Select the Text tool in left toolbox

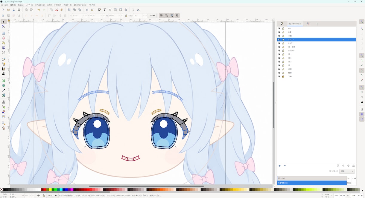pyautogui.click(x=4, y=74)
